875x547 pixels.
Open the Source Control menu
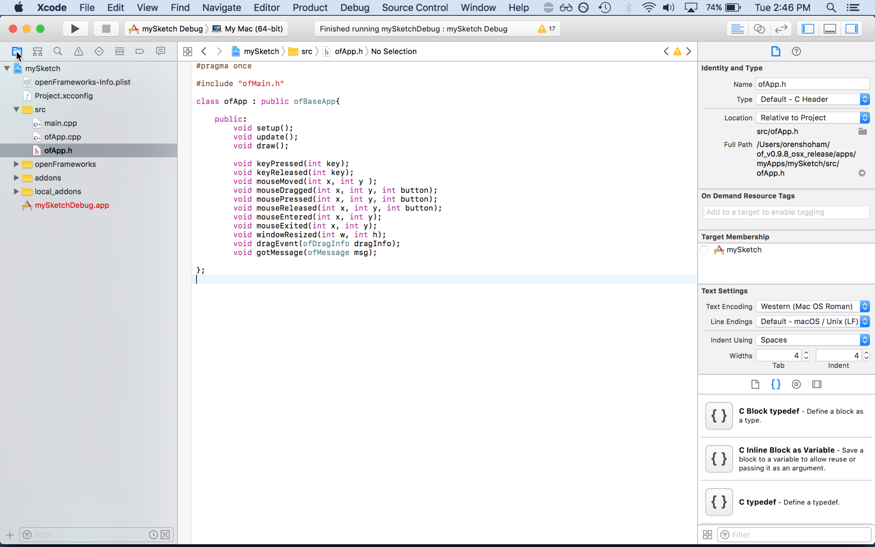click(415, 8)
